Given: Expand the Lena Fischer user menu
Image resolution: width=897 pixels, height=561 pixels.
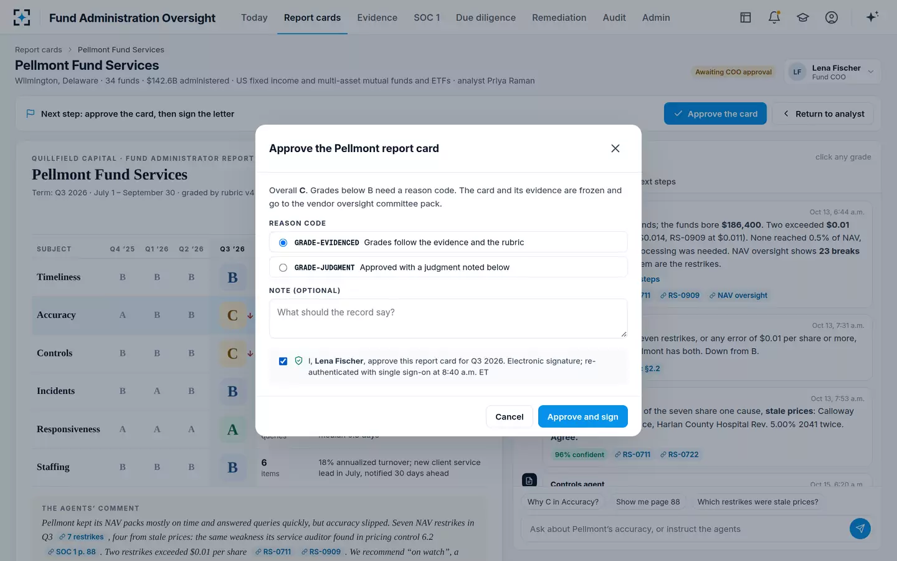Looking at the screenshot, I should (832, 72).
